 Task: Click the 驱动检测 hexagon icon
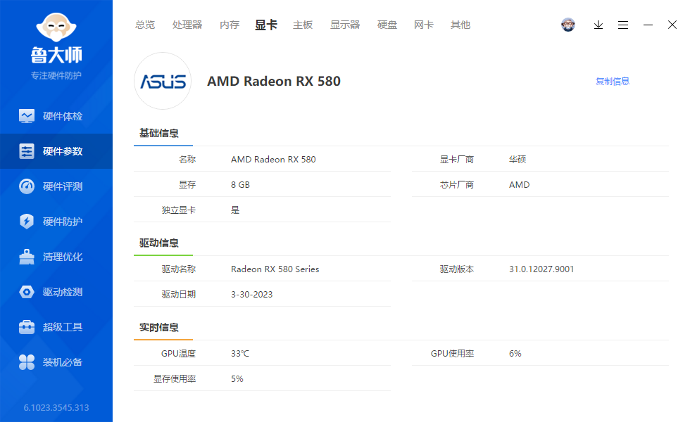click(x=27, y=292)
